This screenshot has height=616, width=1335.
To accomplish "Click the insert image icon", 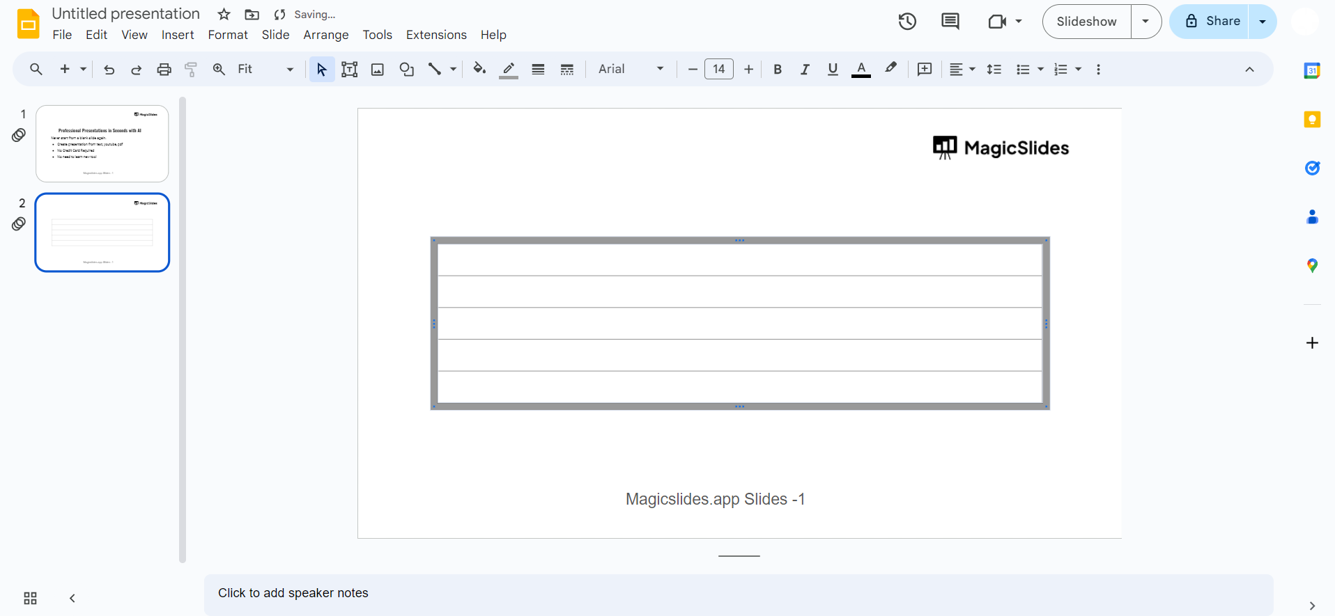I will click(378, 70).
